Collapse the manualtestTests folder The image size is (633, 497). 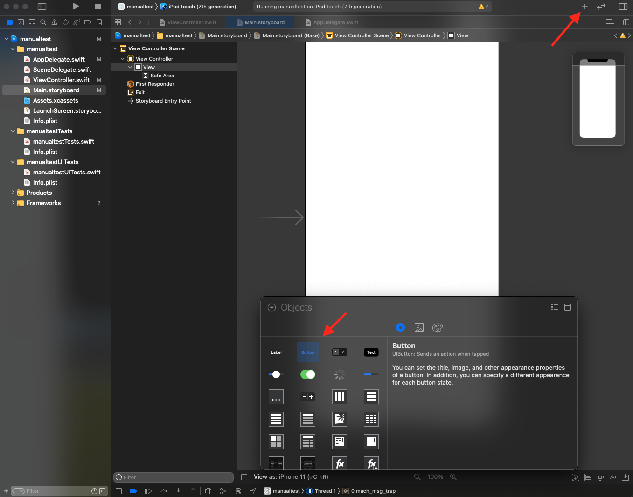pyautogui.click(x=13, y=131)
